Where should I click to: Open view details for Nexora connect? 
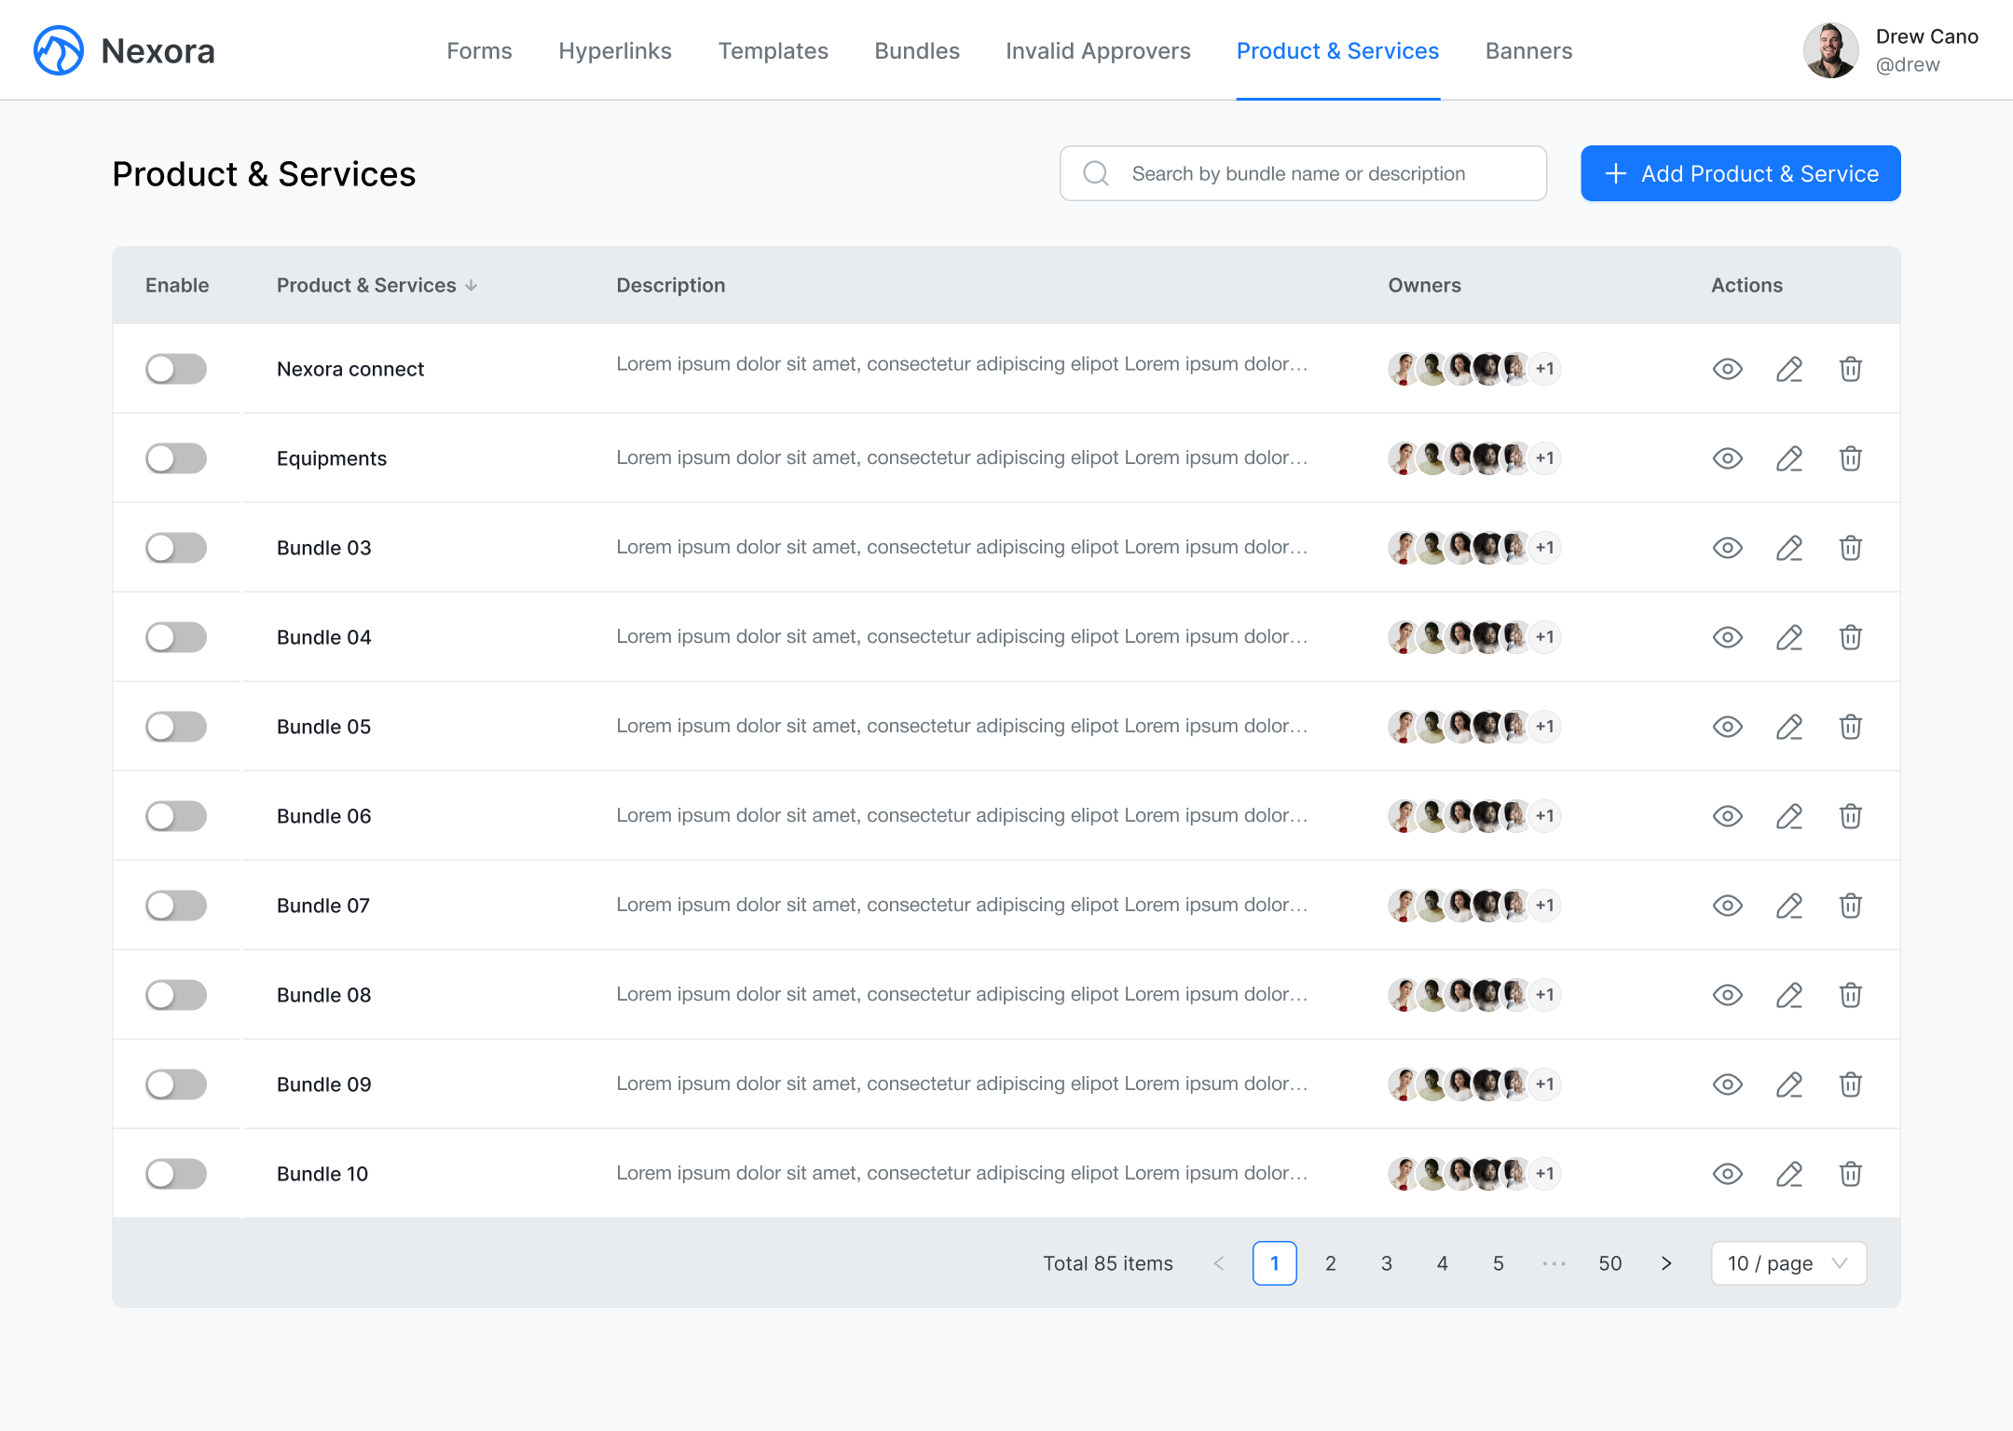tap(1727, 369)
